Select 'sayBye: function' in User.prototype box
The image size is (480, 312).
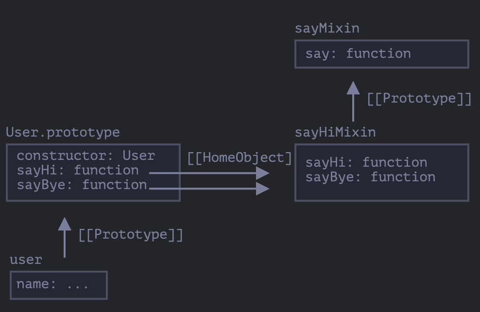[82, 185]
